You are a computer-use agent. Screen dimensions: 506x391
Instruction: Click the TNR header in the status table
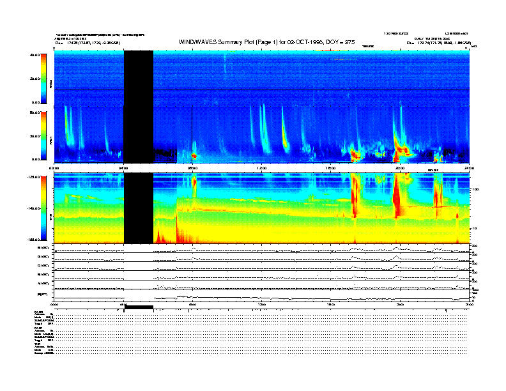(x=37, y=344)
